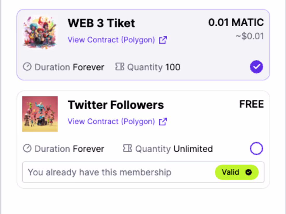Click the external link icon for Twitter Followers contract
This screenshot has width=286, height=214.
[162, 121]
